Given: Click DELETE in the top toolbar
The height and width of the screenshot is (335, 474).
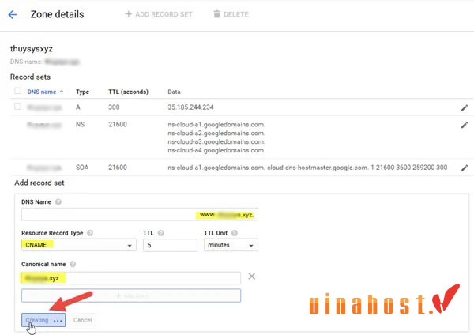Looking at the screenshot, I should click(x=231, y=14).
